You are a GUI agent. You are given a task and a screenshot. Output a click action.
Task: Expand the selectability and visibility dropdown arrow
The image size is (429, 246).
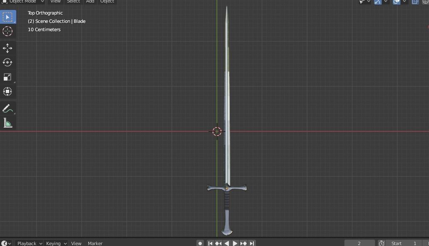pos(369,2)
